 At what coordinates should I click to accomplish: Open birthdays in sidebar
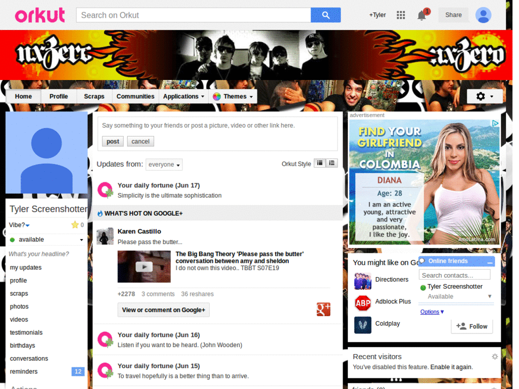22,345
